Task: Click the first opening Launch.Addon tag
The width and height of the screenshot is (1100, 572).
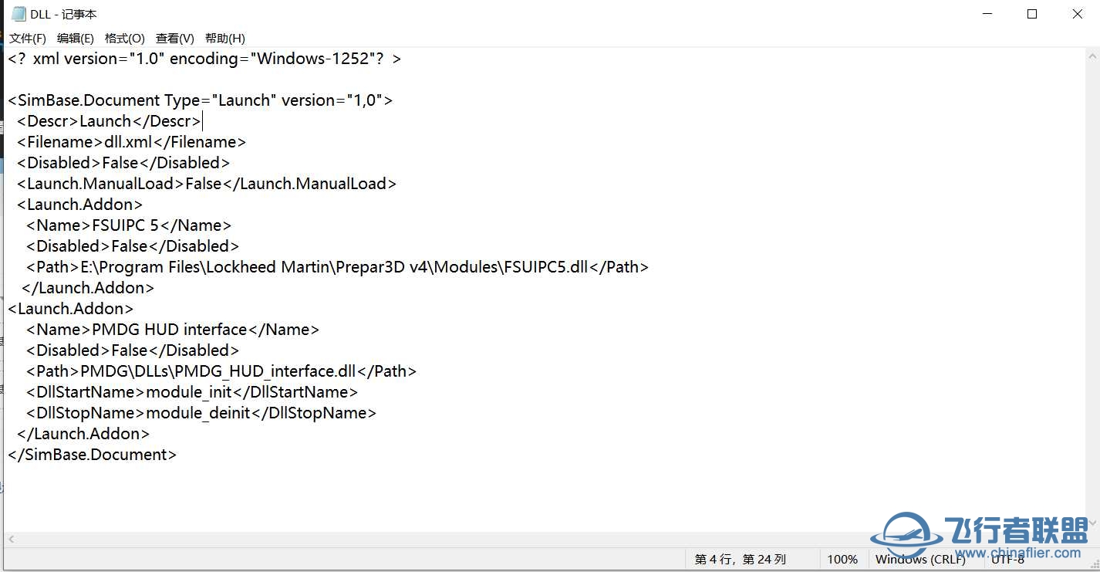Action: tap(80, 205)
